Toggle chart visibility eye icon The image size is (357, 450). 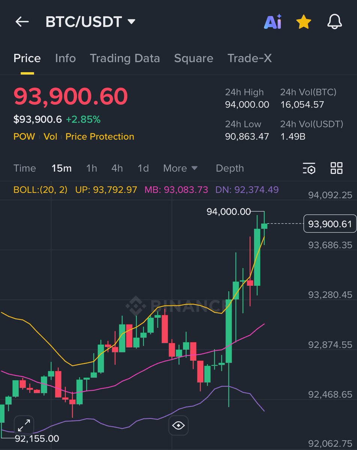(178, 426)
